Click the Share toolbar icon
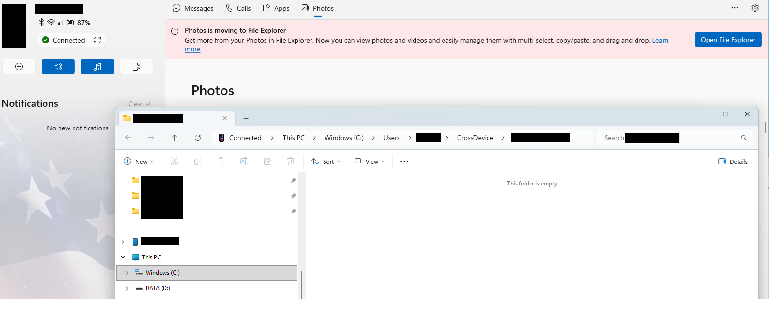 click(x=267, y=161)
